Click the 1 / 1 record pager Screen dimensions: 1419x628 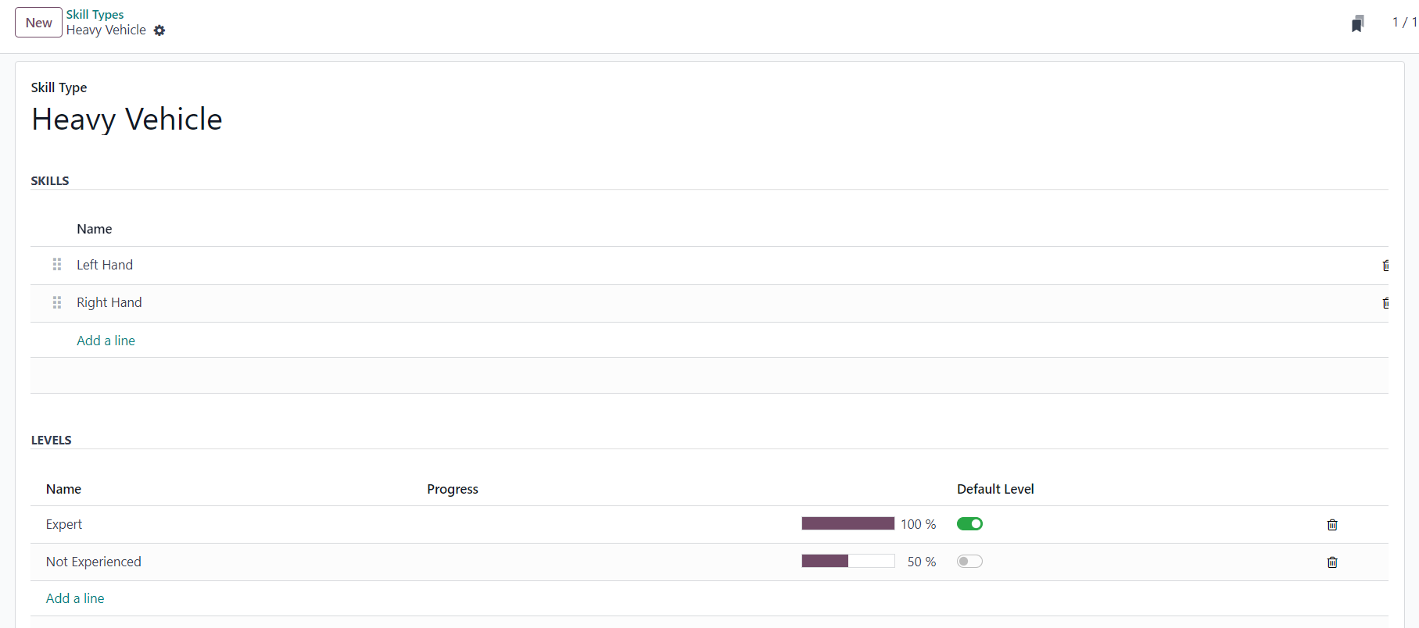(x=1404, y=22)
